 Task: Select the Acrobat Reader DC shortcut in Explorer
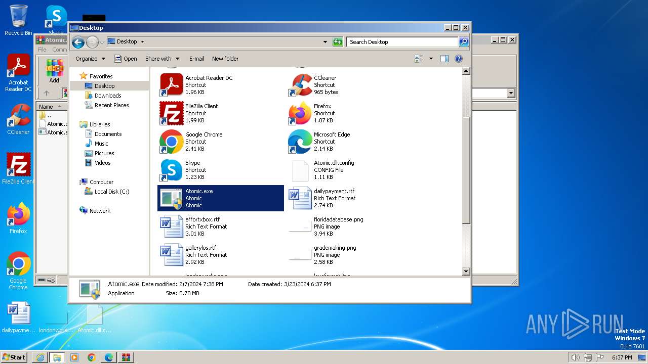(220, 85)
